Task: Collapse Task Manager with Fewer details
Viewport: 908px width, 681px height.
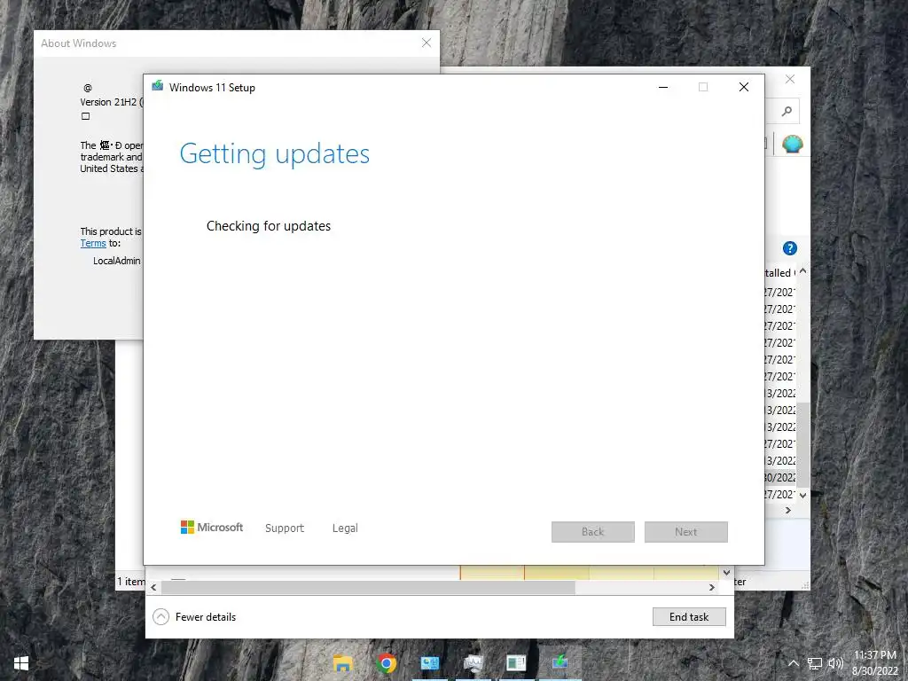Action: (194, 617)
